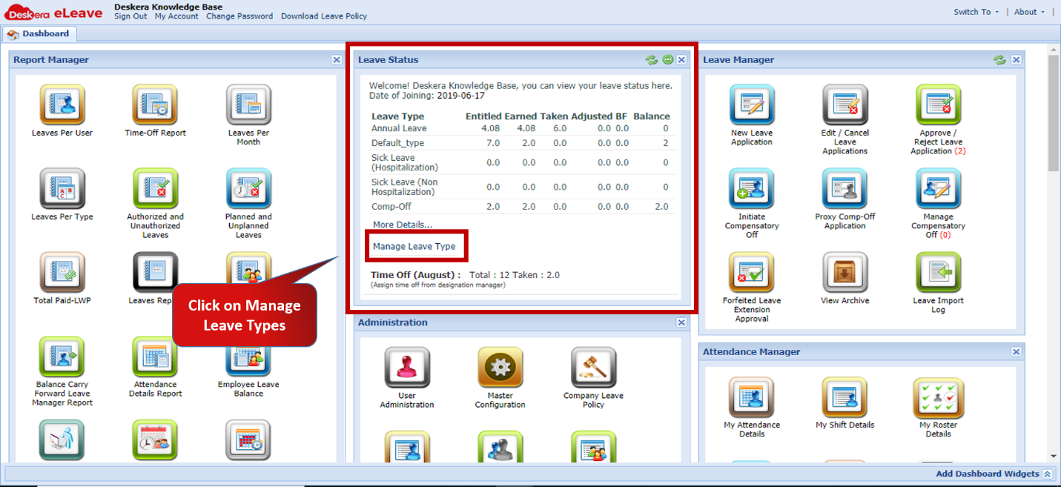This screenshot has height=487, width=1061.
Task: Open My Attendance Details
Action: coord(752,397)
